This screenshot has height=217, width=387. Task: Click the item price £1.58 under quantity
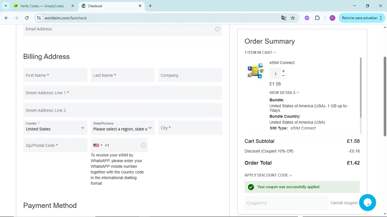[x=275, y=84]
